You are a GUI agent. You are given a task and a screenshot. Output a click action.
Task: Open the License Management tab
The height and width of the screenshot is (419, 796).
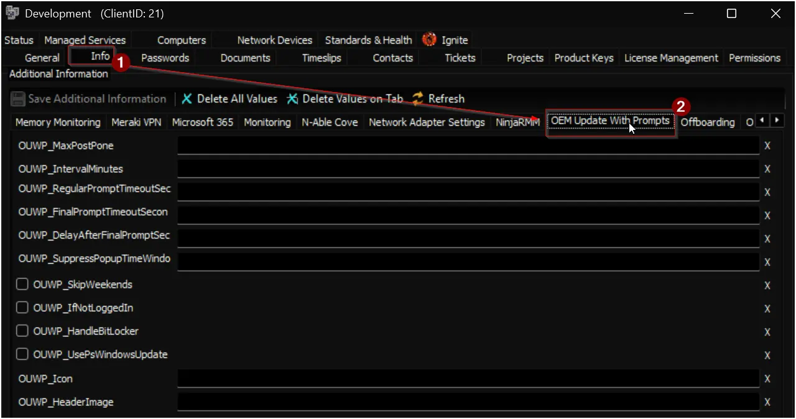click(672, 58)
